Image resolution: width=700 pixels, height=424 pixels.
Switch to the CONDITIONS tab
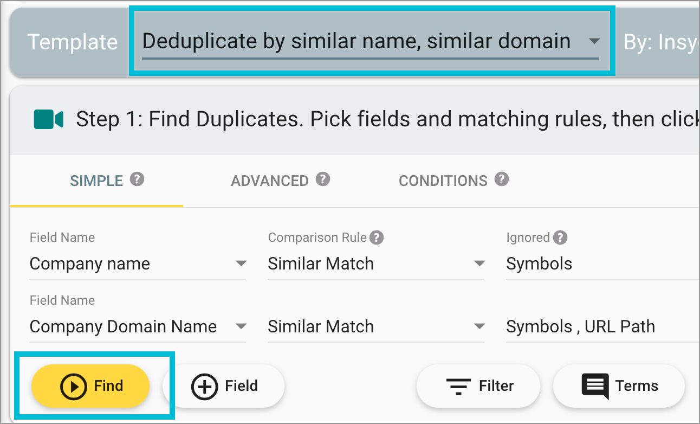point(443,181)
